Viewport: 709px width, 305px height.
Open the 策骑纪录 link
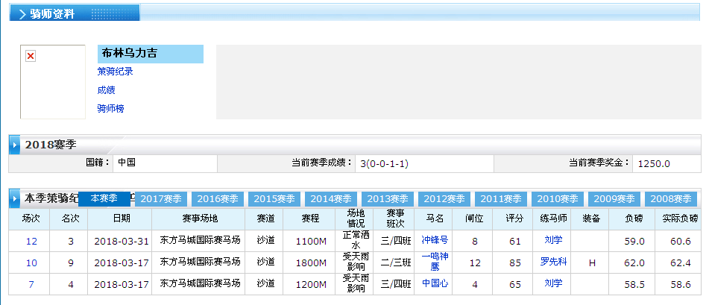click(115, 72)
